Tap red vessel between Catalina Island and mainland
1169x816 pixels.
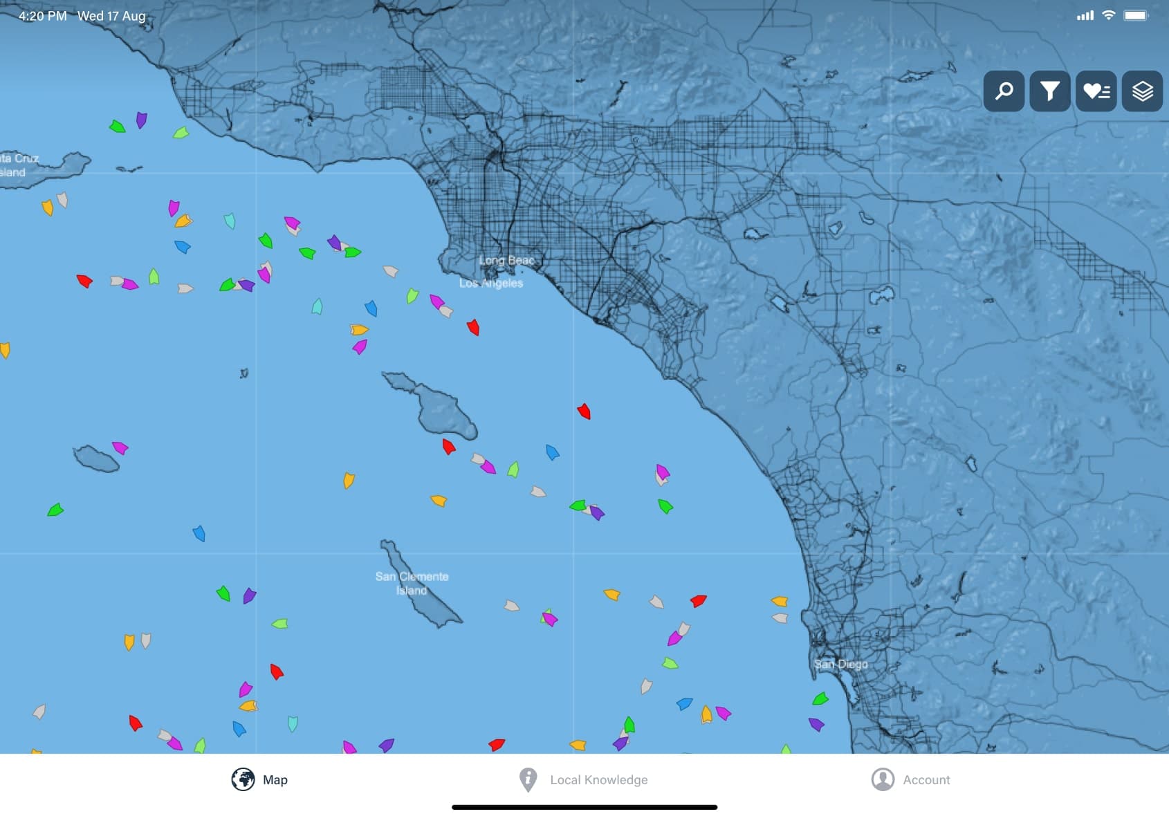pyautogui.click(x=584, y=412)
